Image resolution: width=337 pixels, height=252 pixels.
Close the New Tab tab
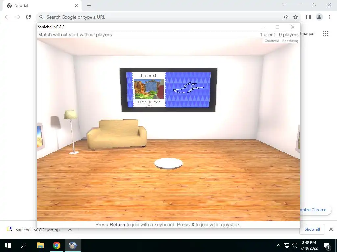point(76,6)
